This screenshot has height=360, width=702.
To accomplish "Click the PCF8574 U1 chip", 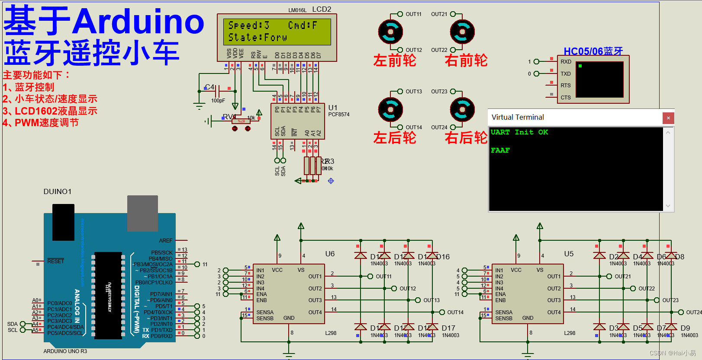I will [x=297, y=121].
